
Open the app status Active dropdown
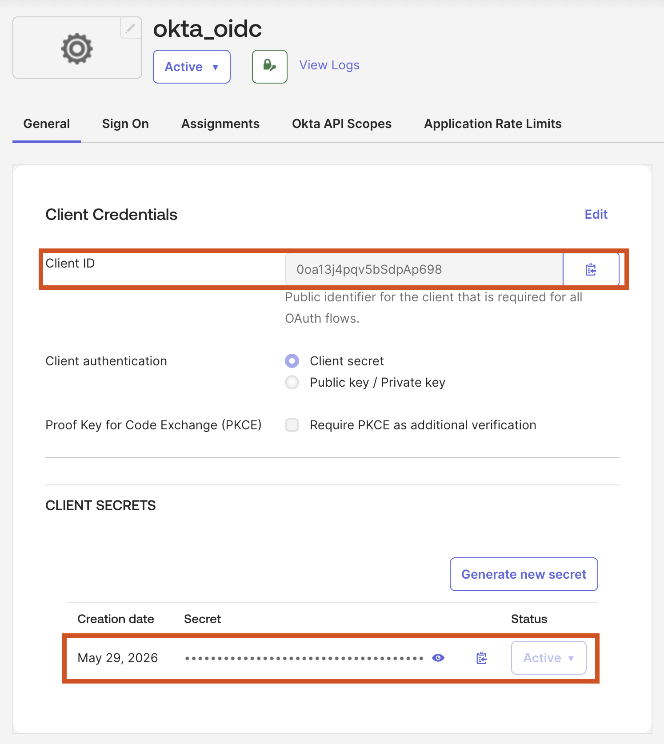tap(192, 67)
